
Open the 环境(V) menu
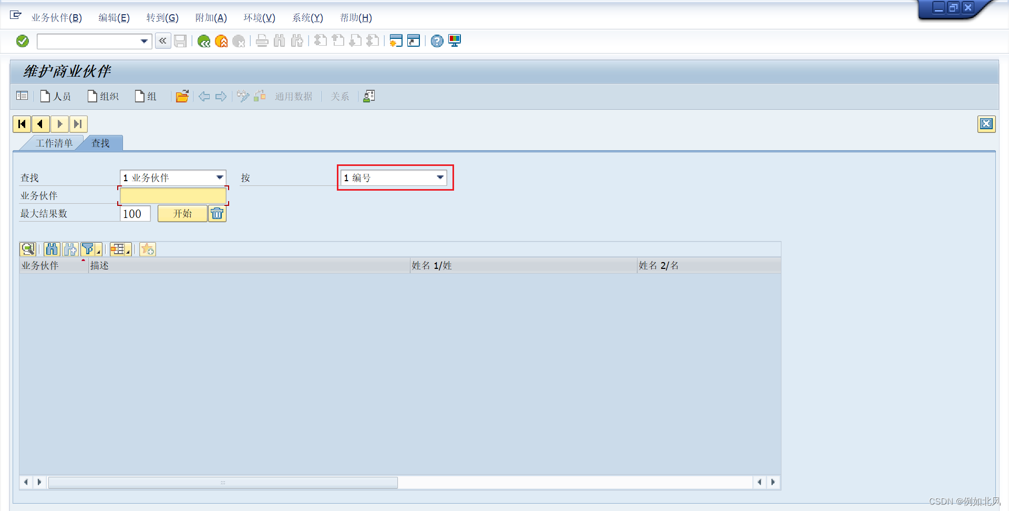(260, 17)
